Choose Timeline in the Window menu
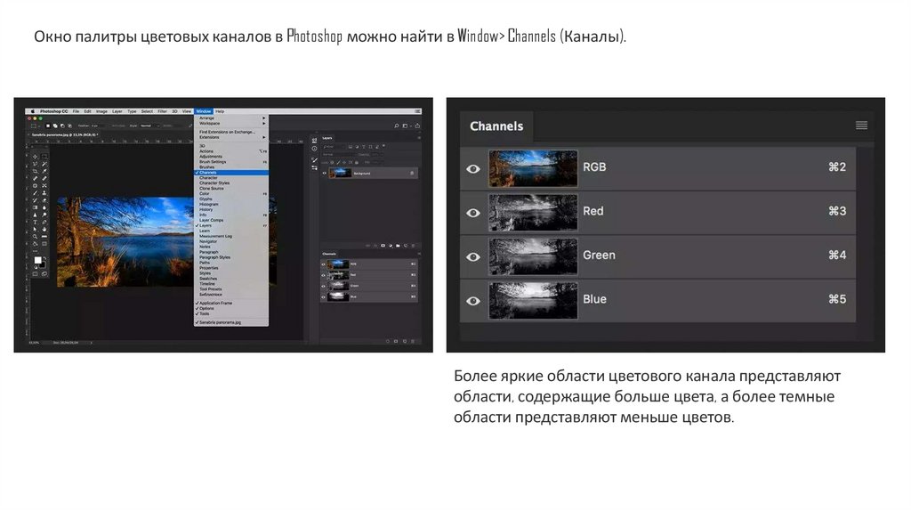 pyautogui.click(x=231, y=284)
